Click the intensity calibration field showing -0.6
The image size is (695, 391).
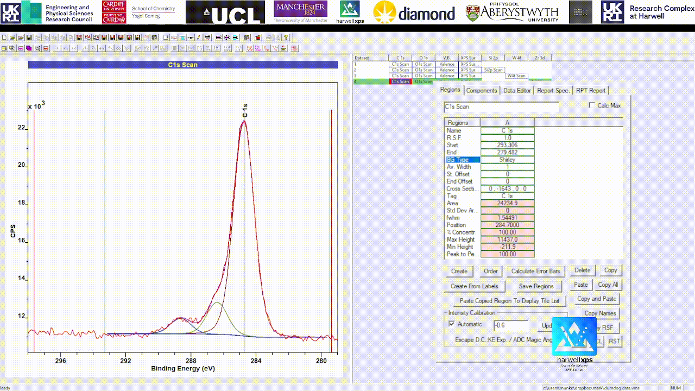[x=511, y=326]
